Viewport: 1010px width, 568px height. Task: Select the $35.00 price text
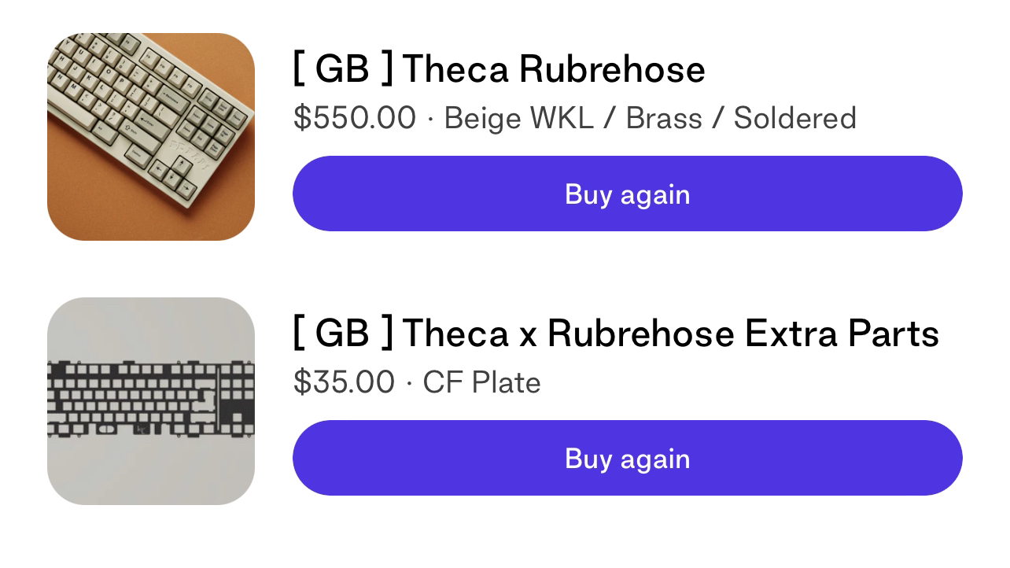tap(344, 382)
